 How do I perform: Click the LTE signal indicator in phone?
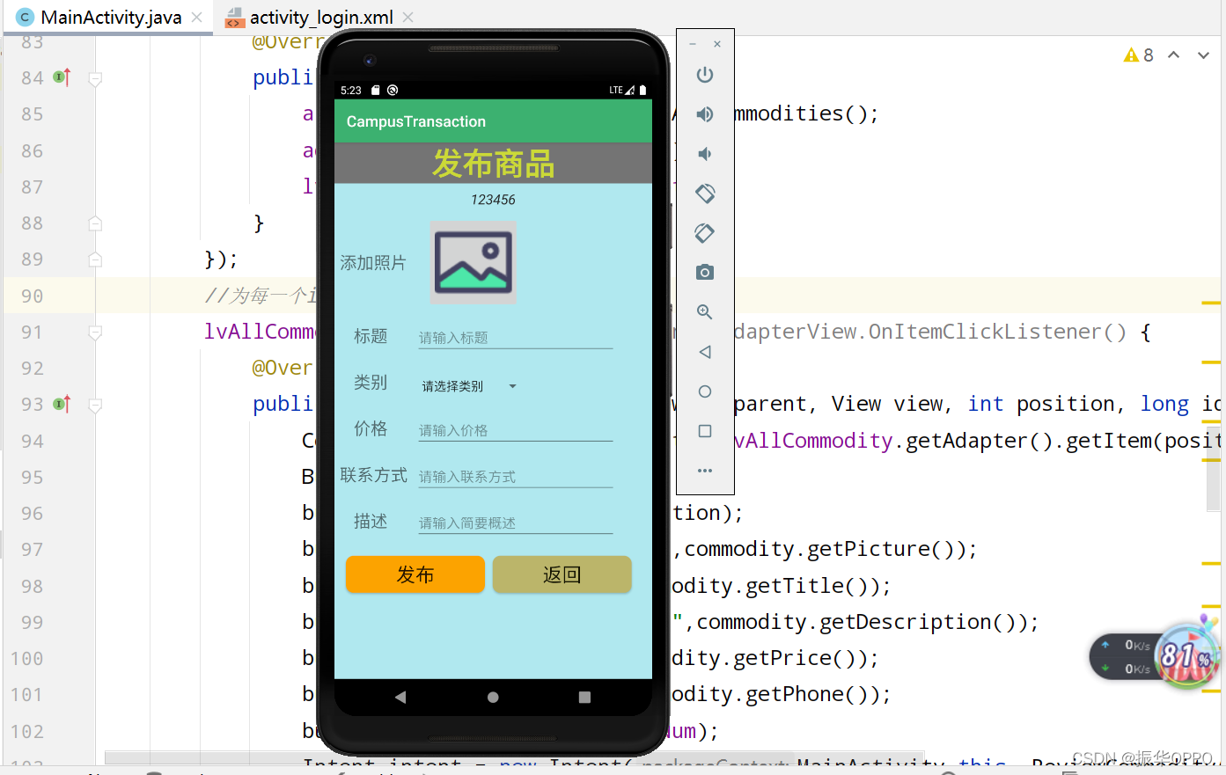(x=621, y=91)
